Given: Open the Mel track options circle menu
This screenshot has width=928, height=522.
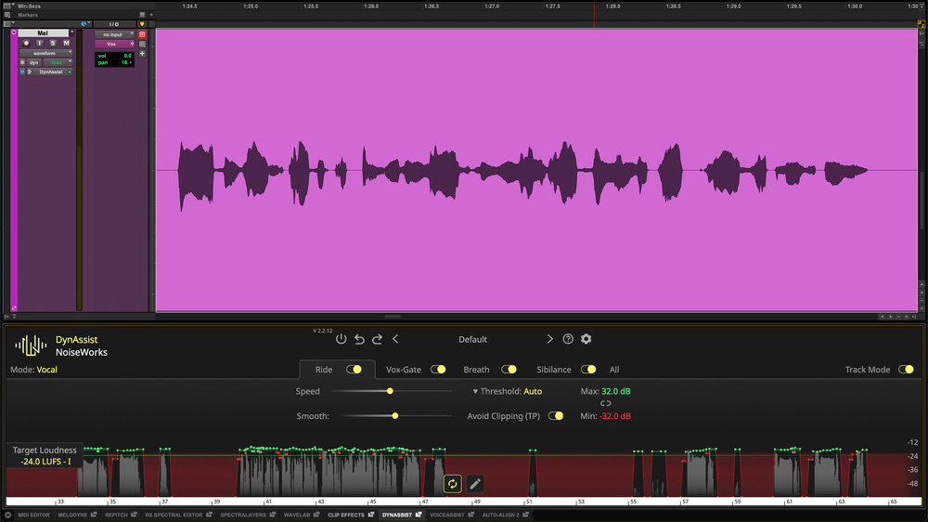Looking at the screenshot, I should 14,33.
